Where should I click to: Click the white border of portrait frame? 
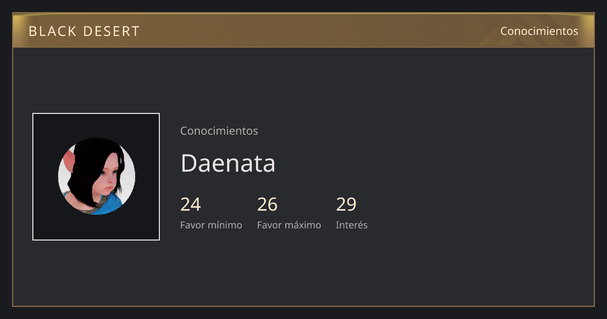[x=33, y=176]
